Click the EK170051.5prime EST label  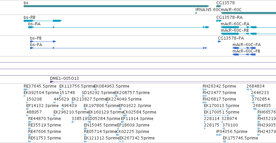[222, 112]
